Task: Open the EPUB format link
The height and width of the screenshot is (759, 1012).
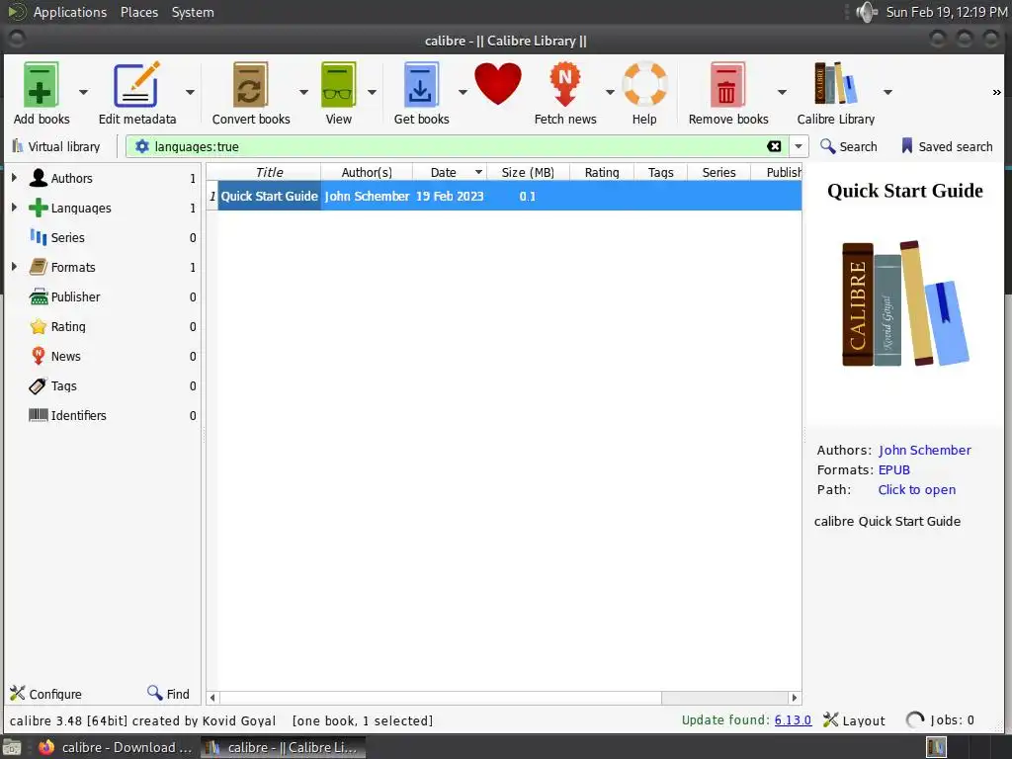Action: pyautogui.click(x=893, y=469)
